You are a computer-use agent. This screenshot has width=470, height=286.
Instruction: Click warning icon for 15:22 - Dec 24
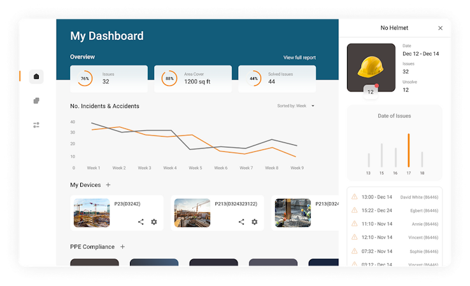354,210
